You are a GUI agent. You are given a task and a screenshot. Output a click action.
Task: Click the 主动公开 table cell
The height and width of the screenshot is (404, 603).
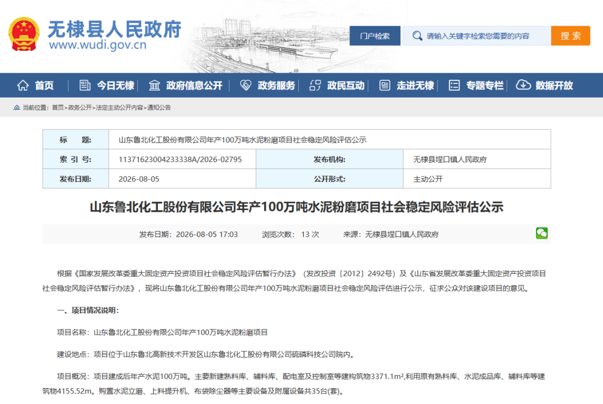[477, 179]
